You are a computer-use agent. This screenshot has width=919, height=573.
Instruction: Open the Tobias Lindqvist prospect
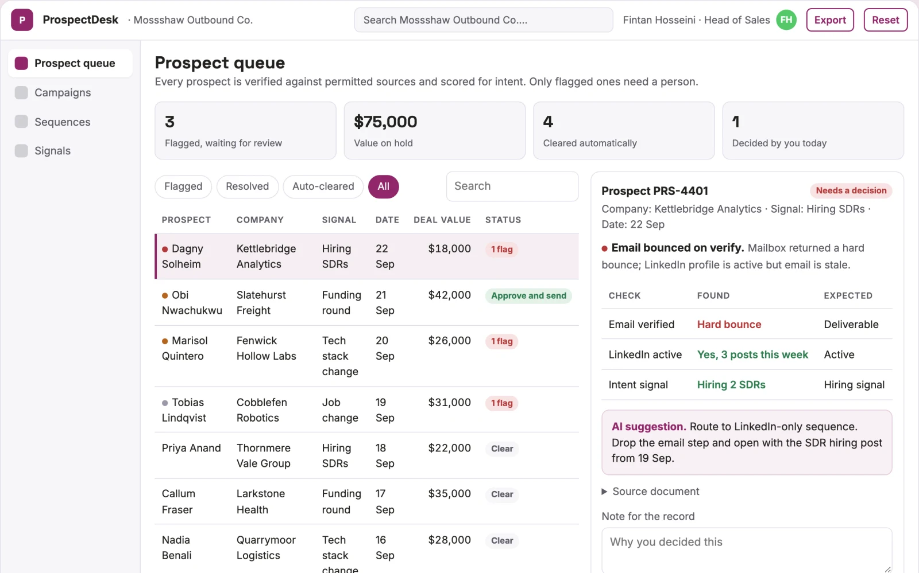tap(366, 410)
